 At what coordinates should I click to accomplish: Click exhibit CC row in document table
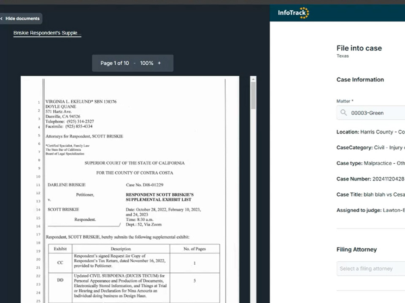(x=133, y=262)
